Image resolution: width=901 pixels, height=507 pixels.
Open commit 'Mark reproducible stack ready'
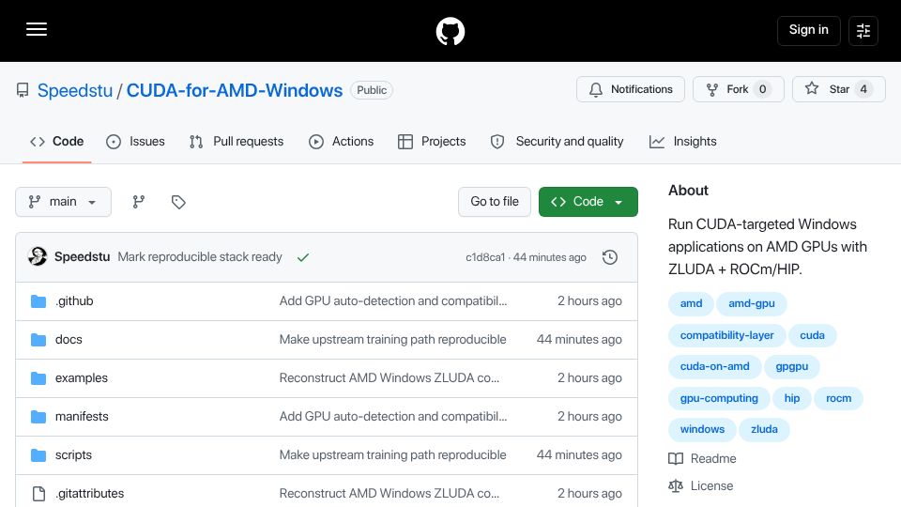pos(199,257)
